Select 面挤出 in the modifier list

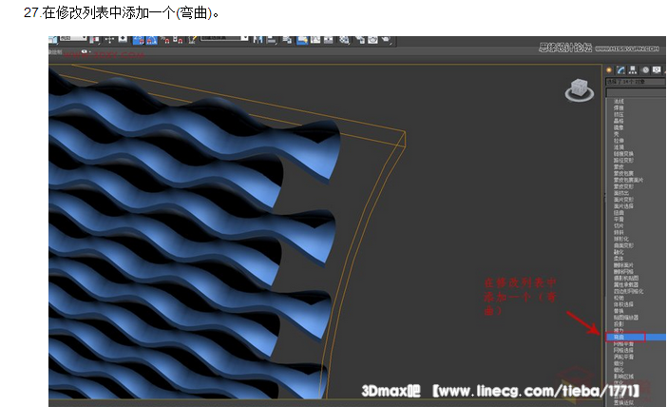621,193
